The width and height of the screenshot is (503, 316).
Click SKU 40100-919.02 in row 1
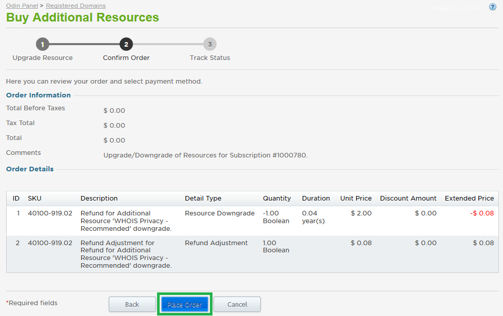coord(50,213)
